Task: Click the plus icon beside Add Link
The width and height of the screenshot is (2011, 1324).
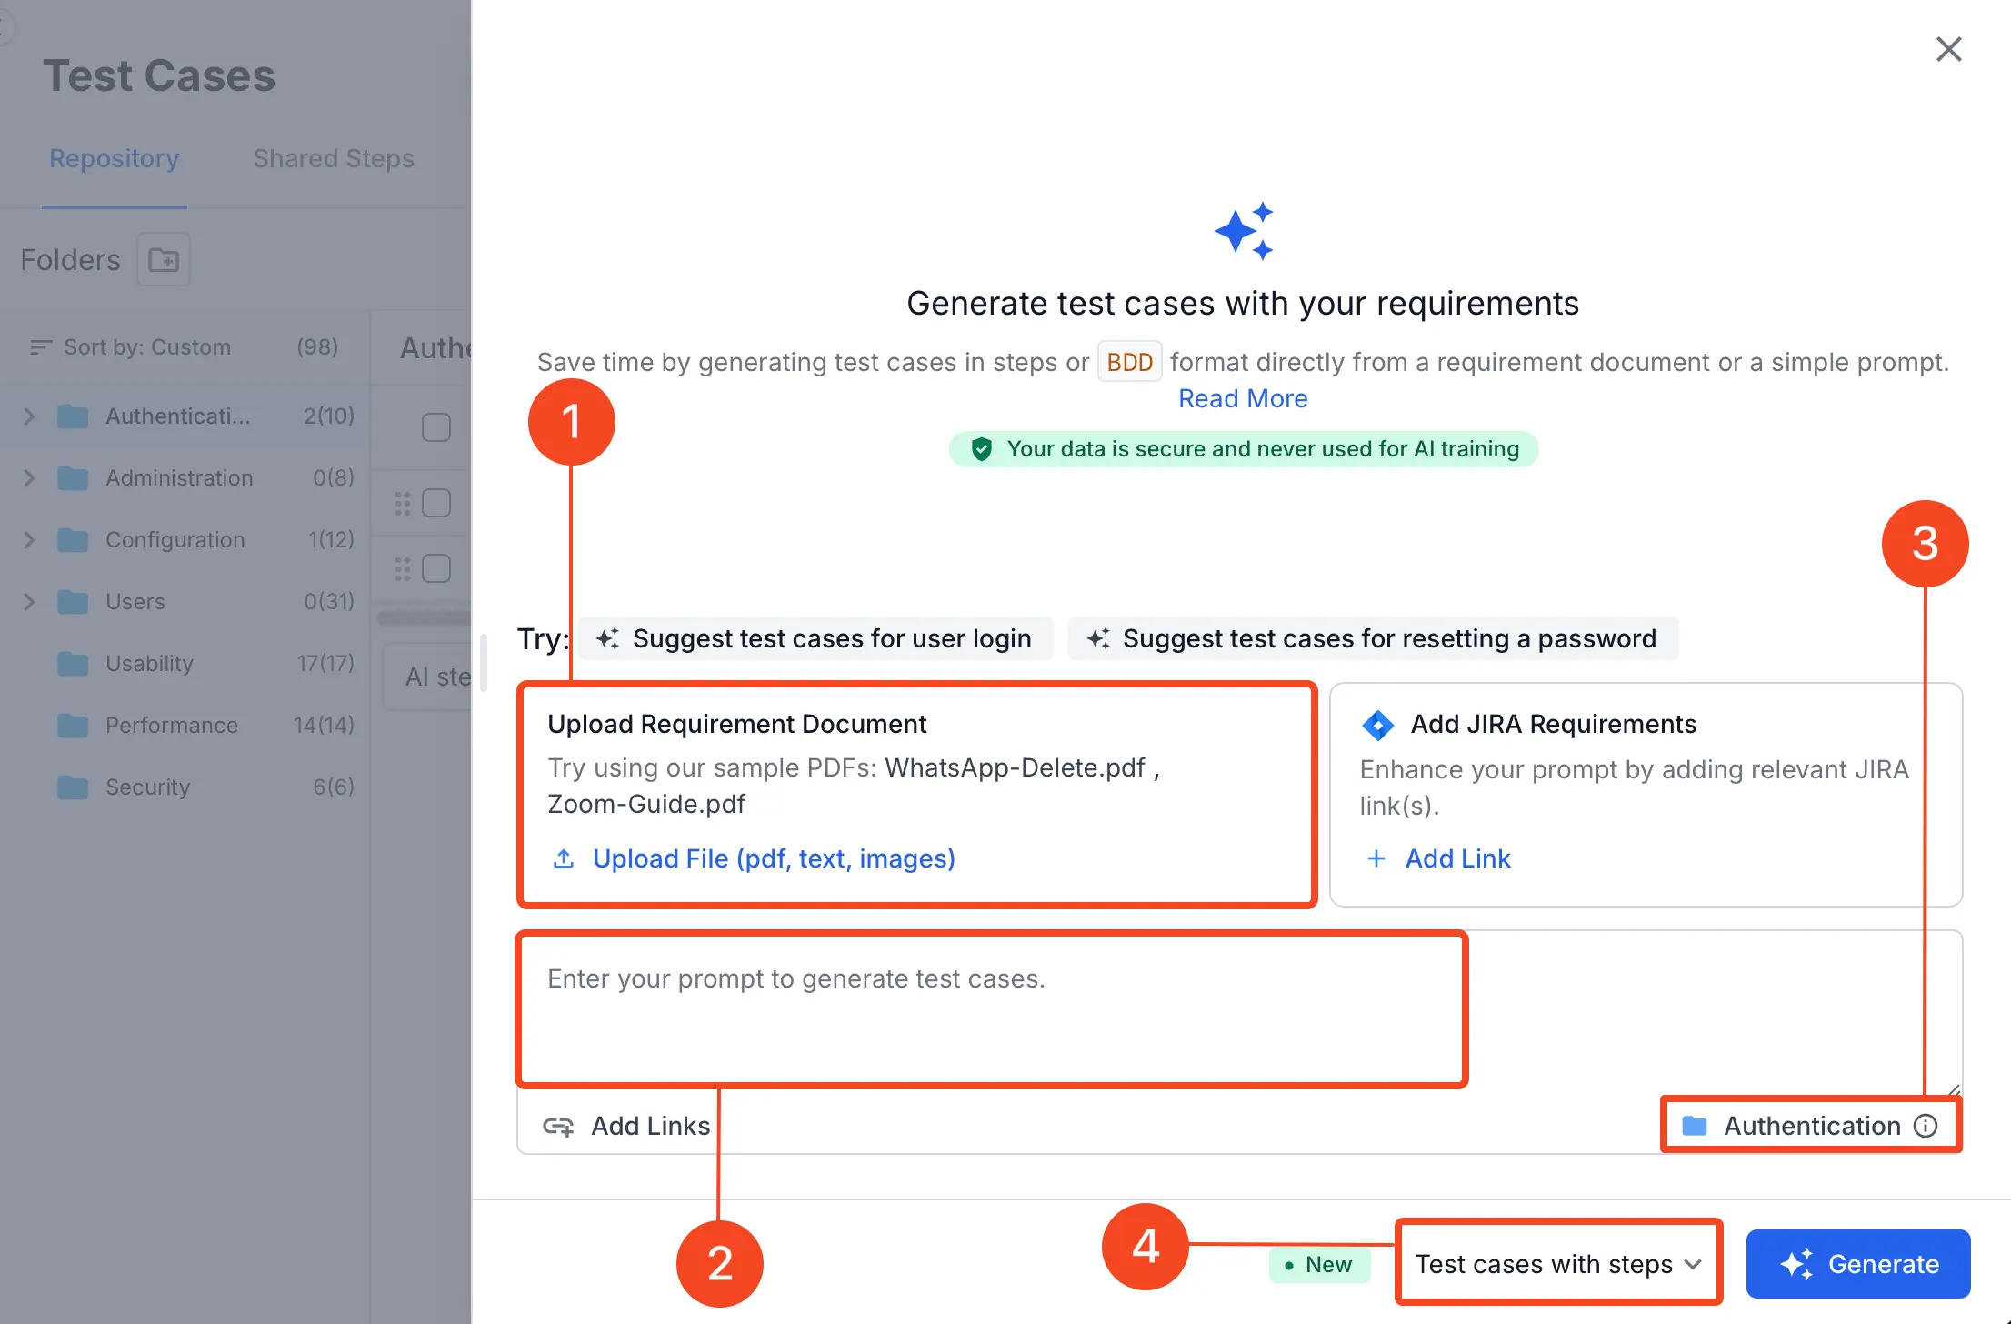Action: [1376, 858]
